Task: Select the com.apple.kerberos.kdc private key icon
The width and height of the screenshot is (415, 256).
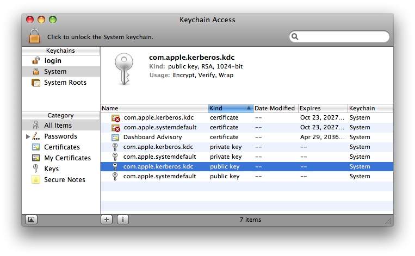Action: pyautogui.click(x=115, y=147)
